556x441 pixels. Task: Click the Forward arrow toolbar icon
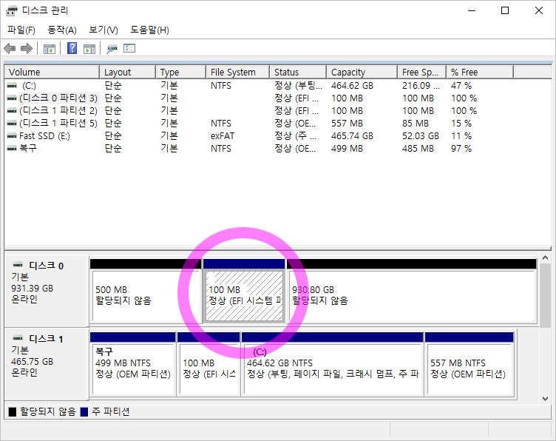(27, 48)
